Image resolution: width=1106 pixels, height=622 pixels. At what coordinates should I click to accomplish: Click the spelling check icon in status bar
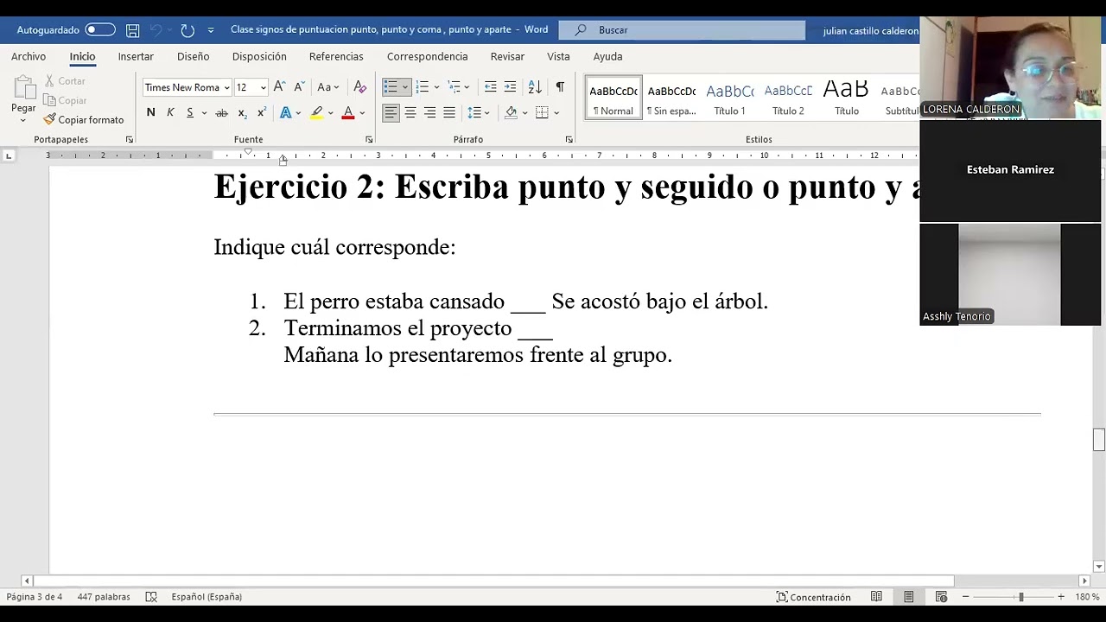[151, 597]
